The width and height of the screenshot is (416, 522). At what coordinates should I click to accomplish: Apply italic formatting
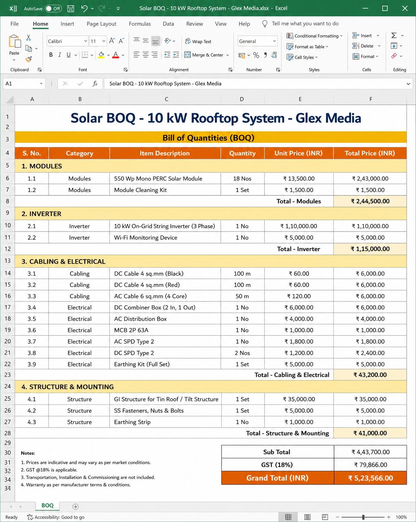[x=60, y=55]
